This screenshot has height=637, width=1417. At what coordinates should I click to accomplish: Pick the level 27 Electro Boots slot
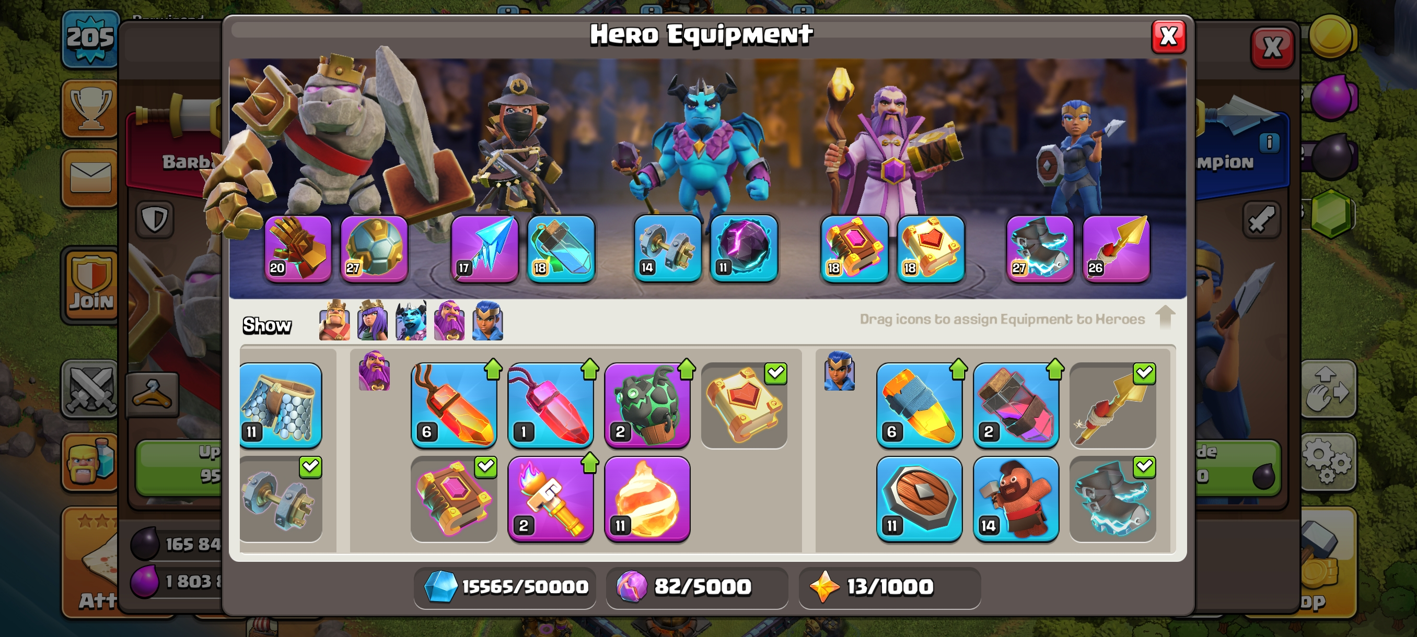point(1039,249)
